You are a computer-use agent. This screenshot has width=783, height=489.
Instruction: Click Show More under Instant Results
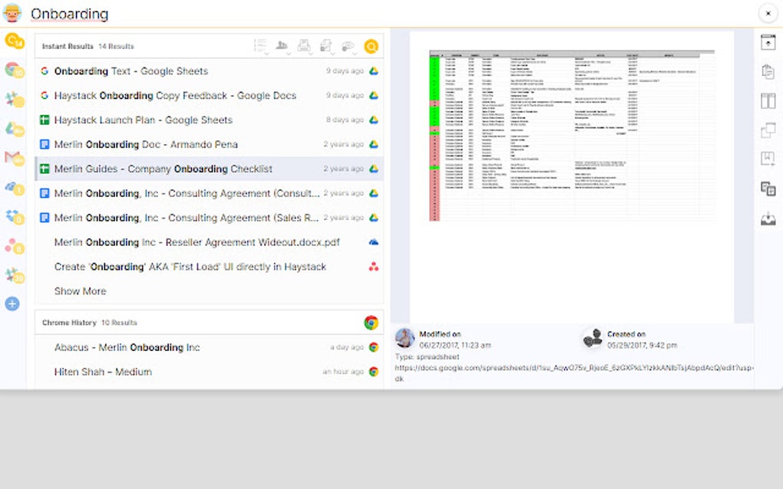(x=80, y=291)
